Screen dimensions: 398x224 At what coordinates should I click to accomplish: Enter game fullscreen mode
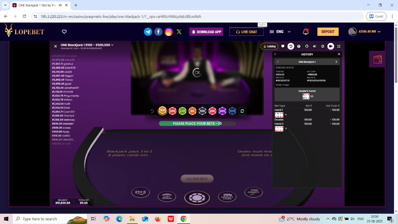[339, 46]
